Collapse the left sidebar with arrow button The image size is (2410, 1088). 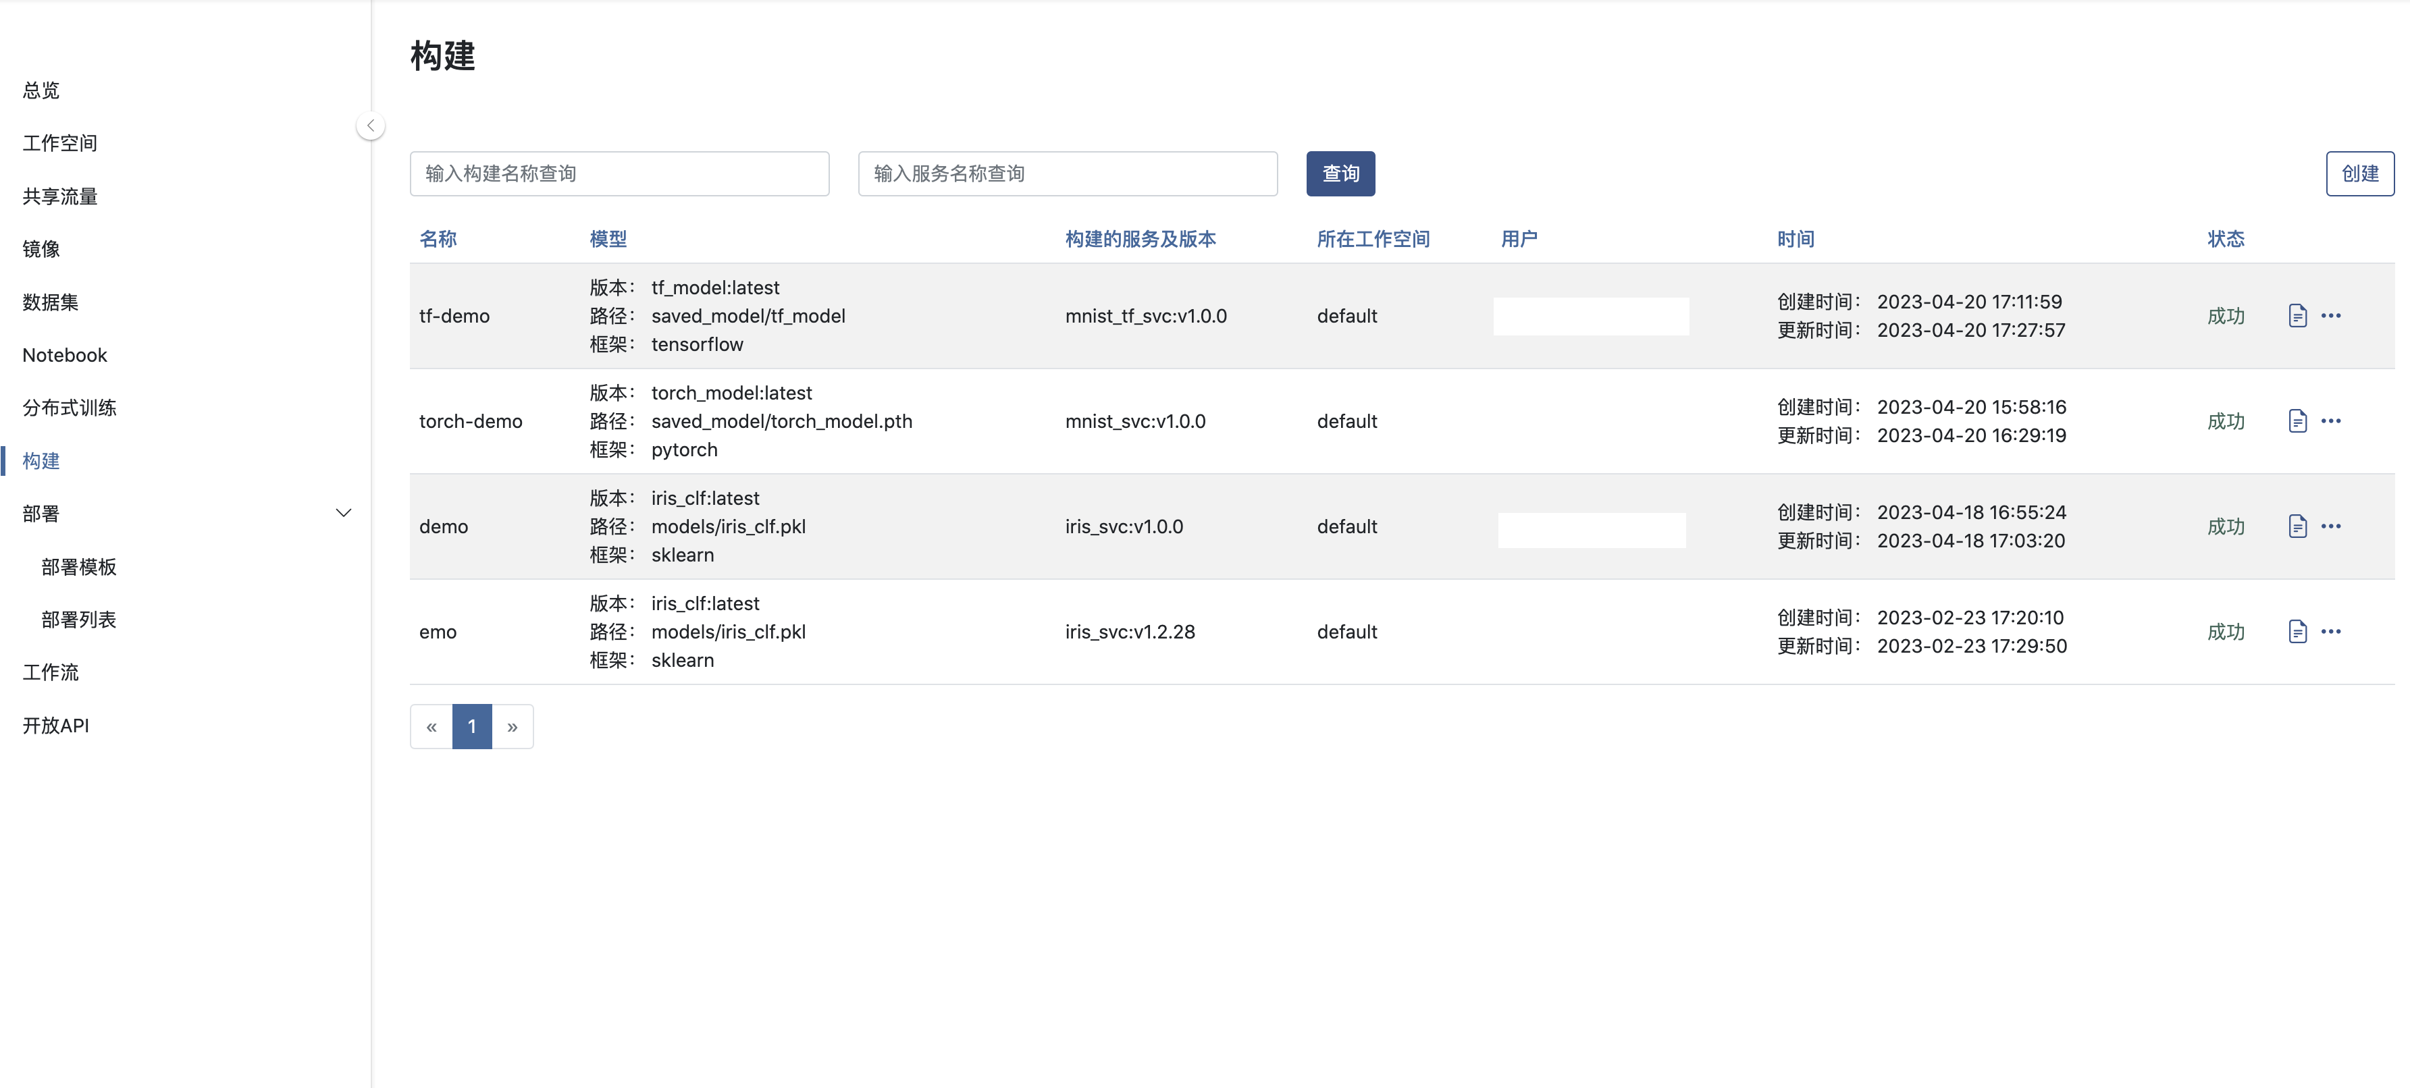(x=371, y=126)
